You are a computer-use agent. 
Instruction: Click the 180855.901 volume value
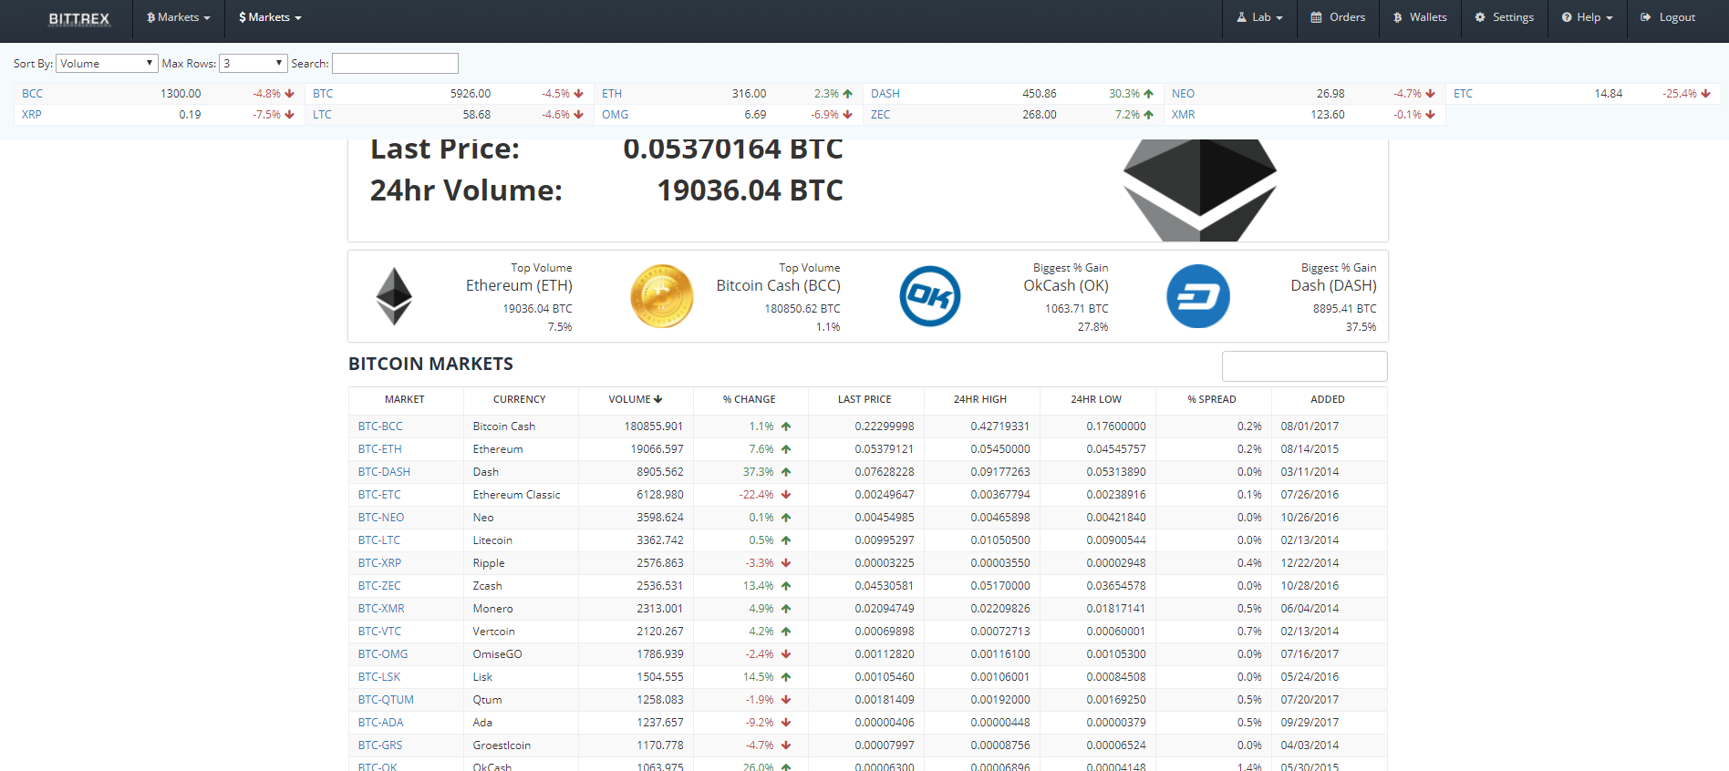pyautogui.click(x=654, y=427)
